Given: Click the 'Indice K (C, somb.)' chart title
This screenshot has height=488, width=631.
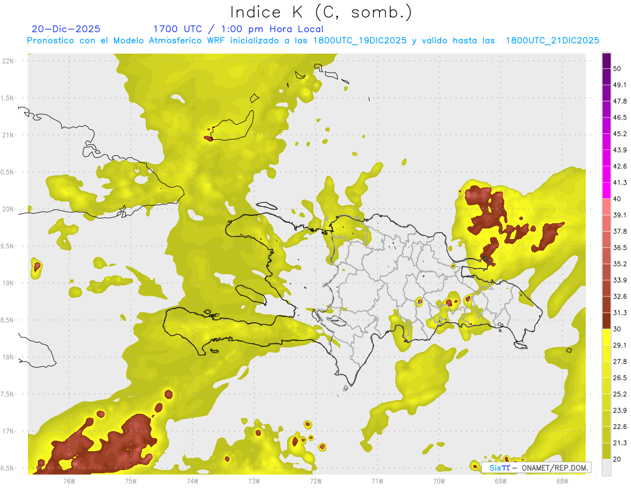Looking at the screenshot, I should tap(321, 12).
